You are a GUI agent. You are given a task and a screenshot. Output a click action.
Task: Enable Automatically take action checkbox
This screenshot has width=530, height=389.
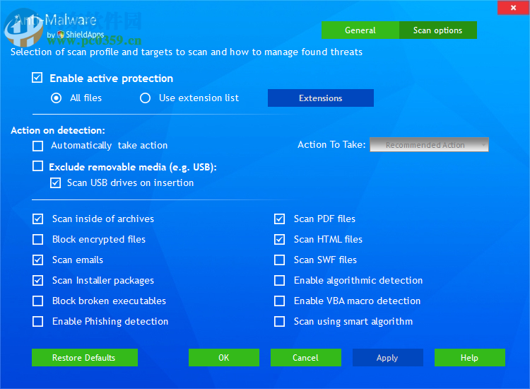38,146
